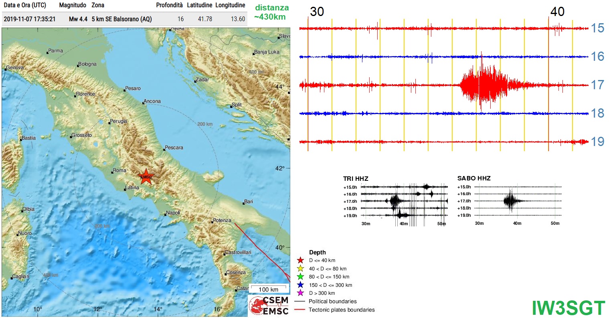This screenshot has height=318, width=609.
Task: Click the Bastia city label
Action: pyautogui.click(x=28, y=138)
